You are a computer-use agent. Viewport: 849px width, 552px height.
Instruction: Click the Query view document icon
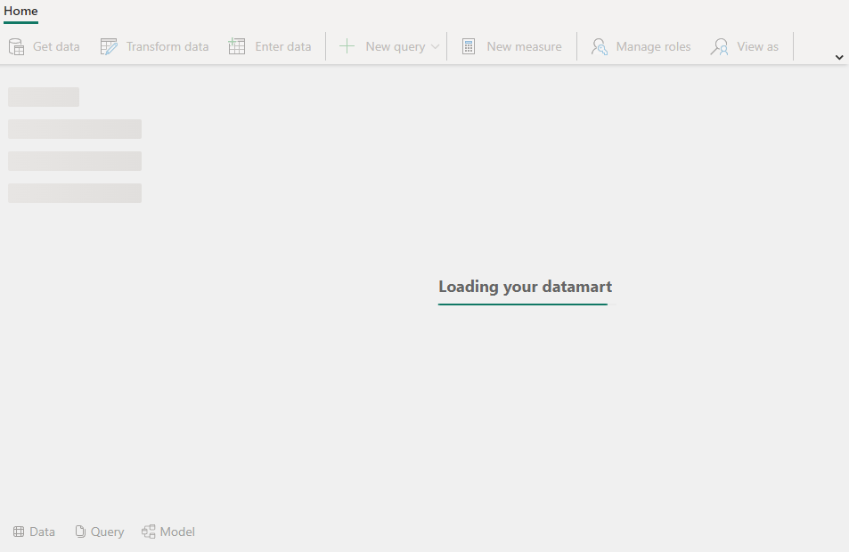point(80,532)
